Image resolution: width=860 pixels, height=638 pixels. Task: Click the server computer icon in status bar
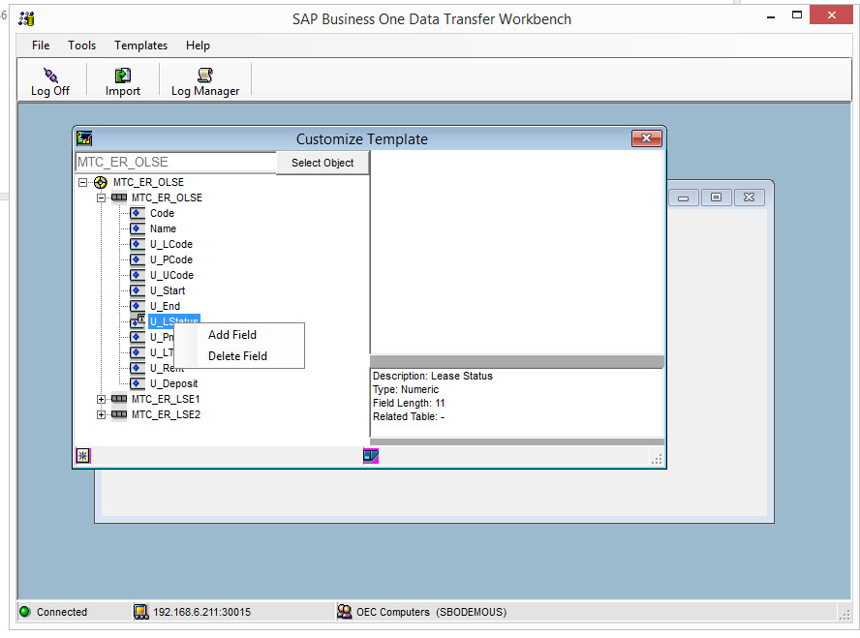pos(141,611)
